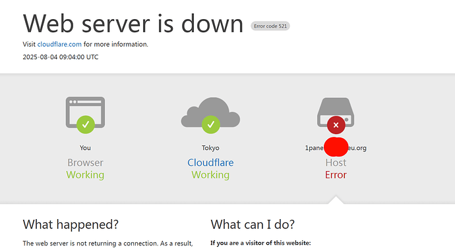
Task: Open the cloudflare.com link
Action: [59, 44]
